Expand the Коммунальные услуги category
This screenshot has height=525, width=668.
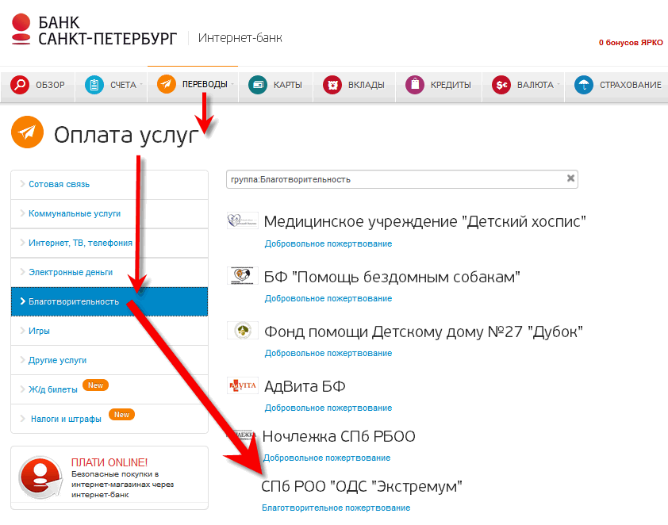tap(75, 213)
